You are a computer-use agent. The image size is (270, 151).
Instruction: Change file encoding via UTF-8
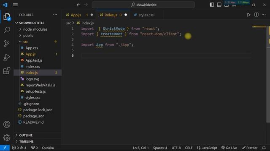click(x=176, y=148)
